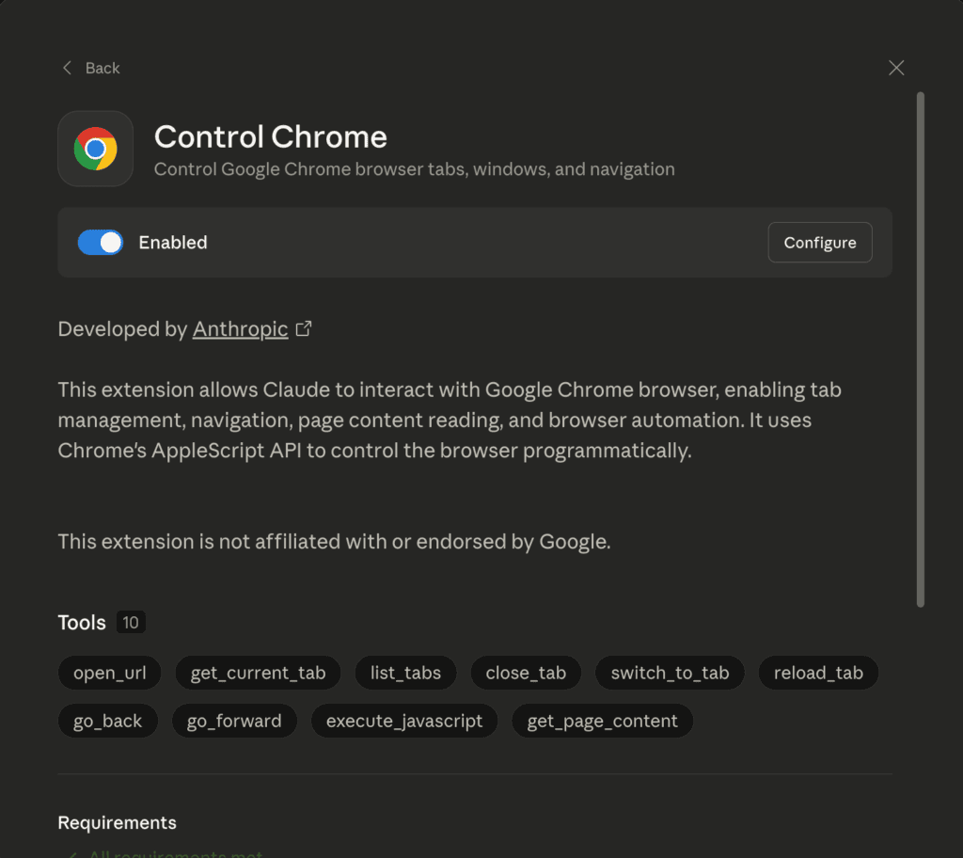Select the open_url tool chip
This screenshot has height=858, width=963.
109,673
